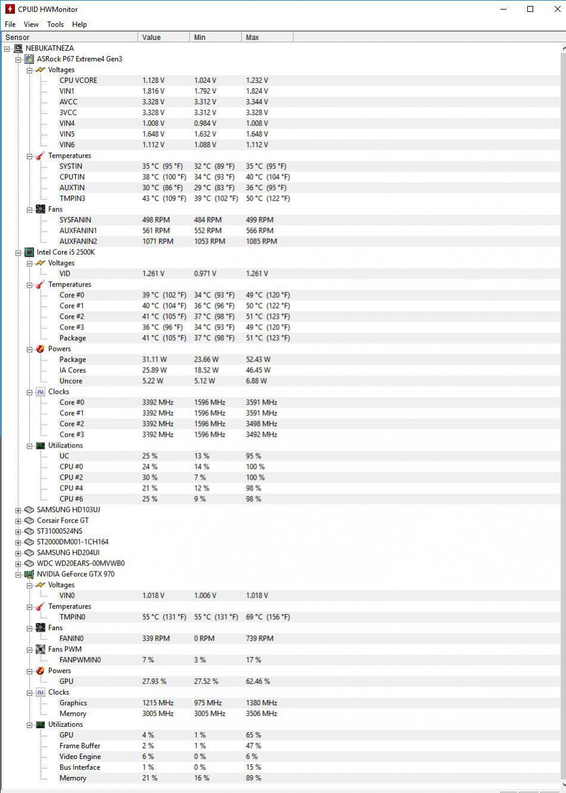Click the Intel Core i5 2500K chip icon
This screenshot has width=566, height=793.
(29, 252)
